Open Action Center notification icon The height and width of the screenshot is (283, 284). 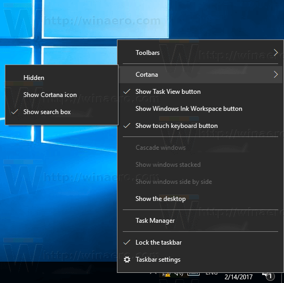point(269,276)
